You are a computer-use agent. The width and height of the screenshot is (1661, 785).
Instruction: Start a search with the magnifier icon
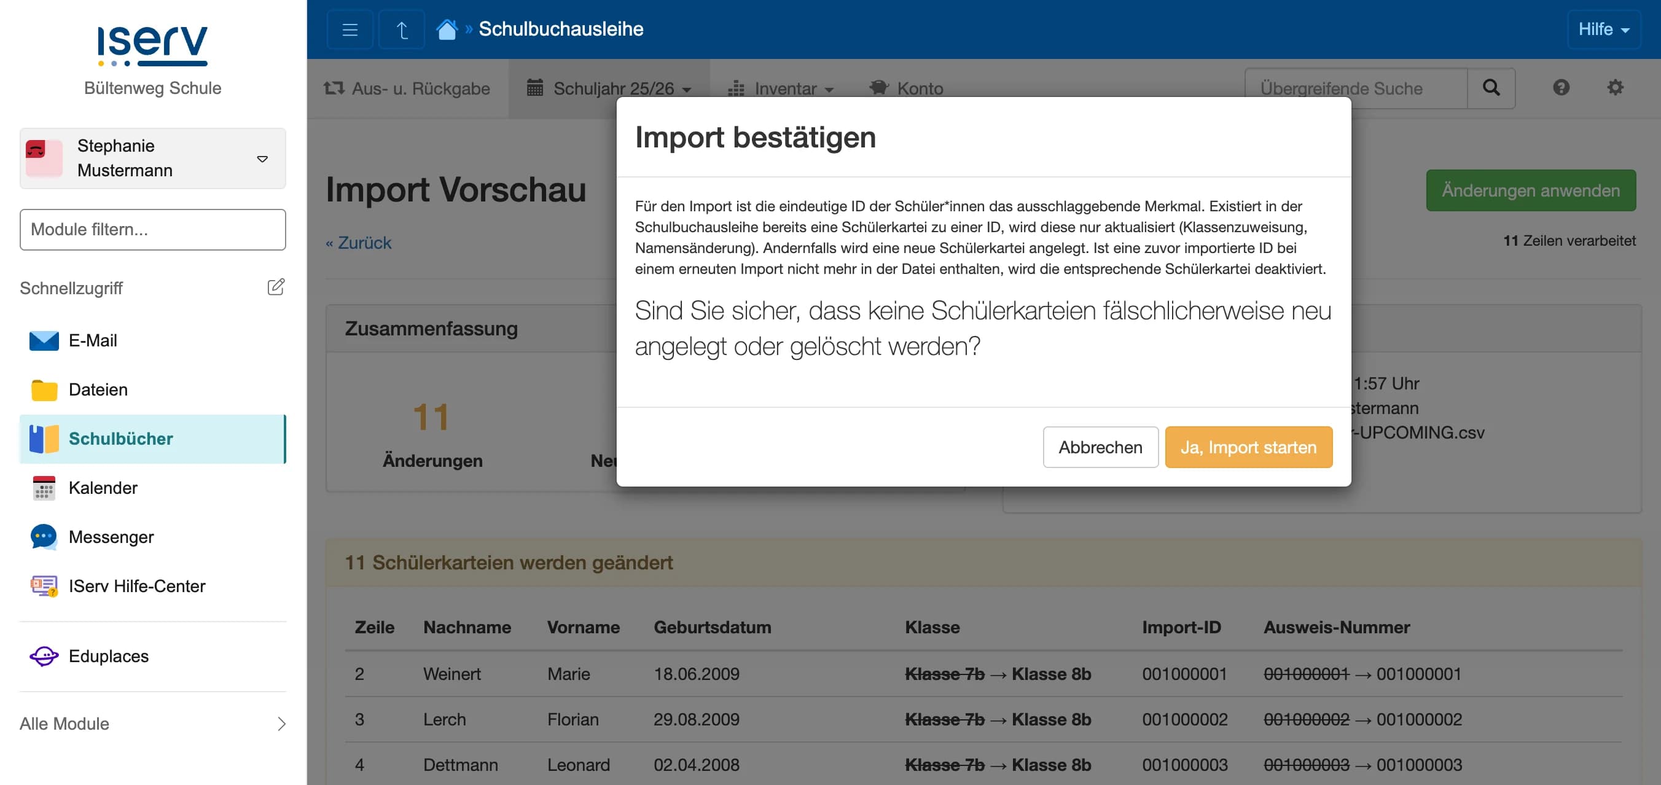pyautogui.click(x=1491, y=88)
